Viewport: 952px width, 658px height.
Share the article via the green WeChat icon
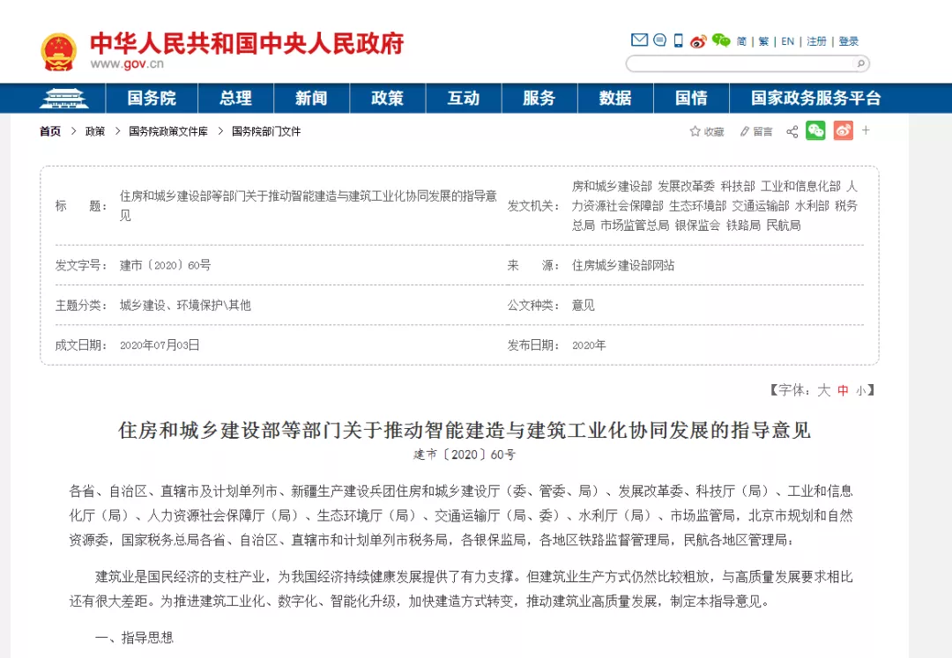[815, 130]
